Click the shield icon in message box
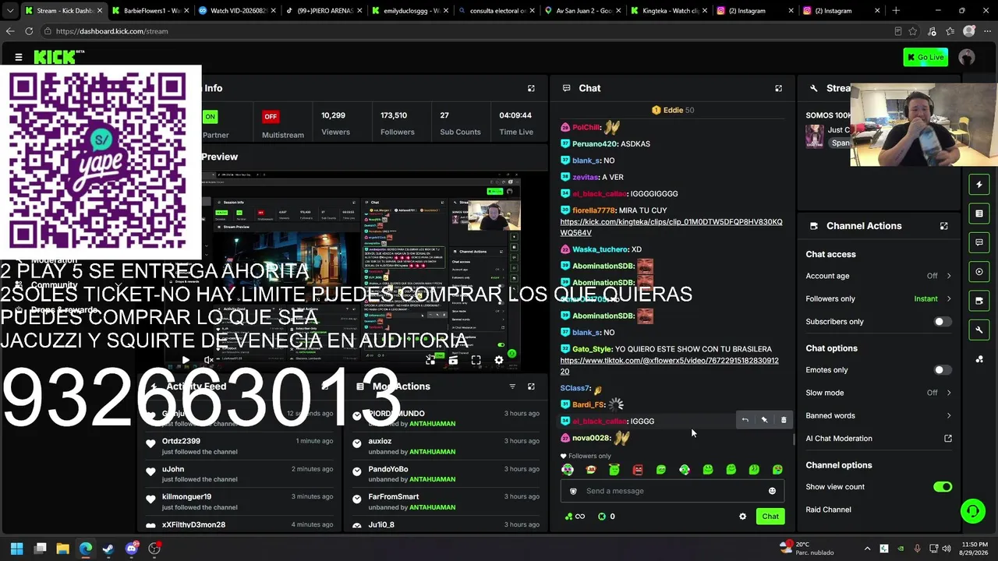 [573, 491]
